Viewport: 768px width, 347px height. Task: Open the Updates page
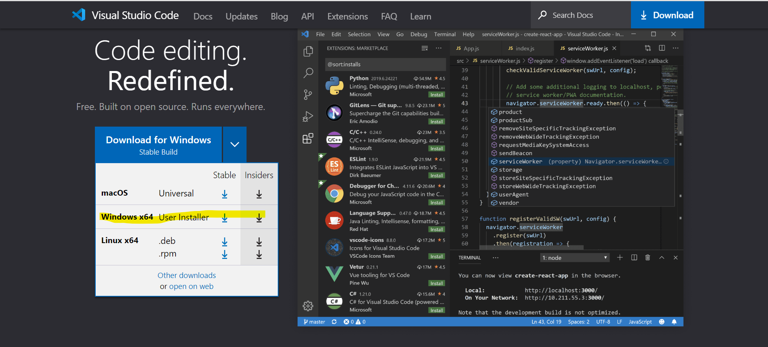tap(241, 16)
